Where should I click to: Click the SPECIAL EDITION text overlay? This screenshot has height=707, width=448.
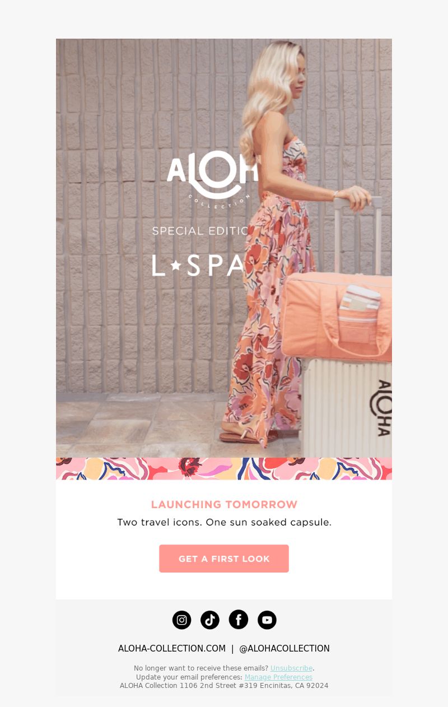[x=200, y=231]
